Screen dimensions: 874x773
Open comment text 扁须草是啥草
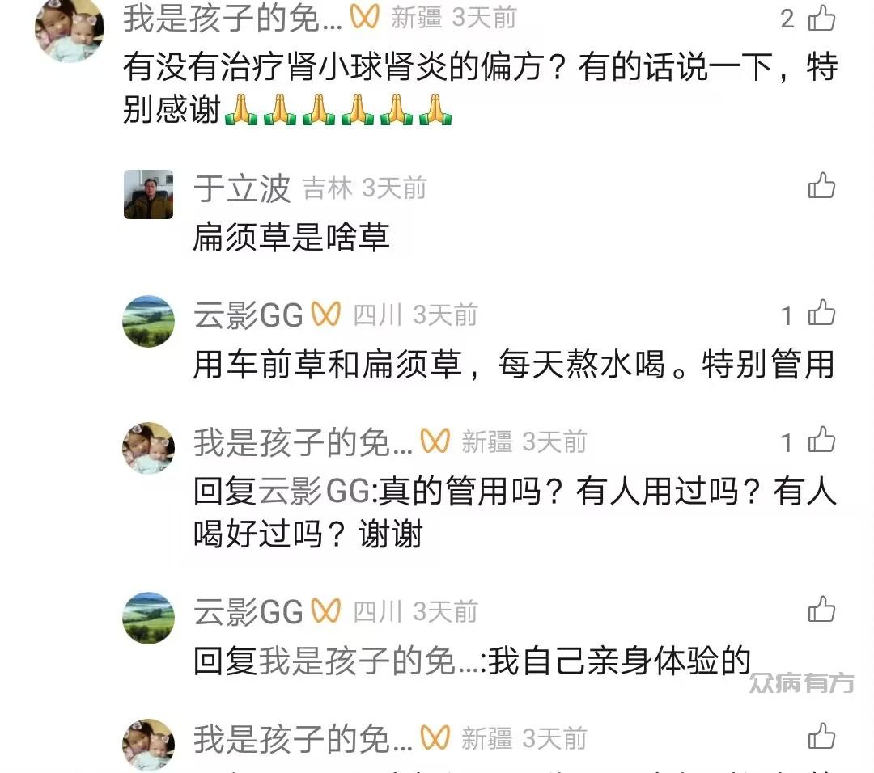pyautogui.click(x=291, y=237)
